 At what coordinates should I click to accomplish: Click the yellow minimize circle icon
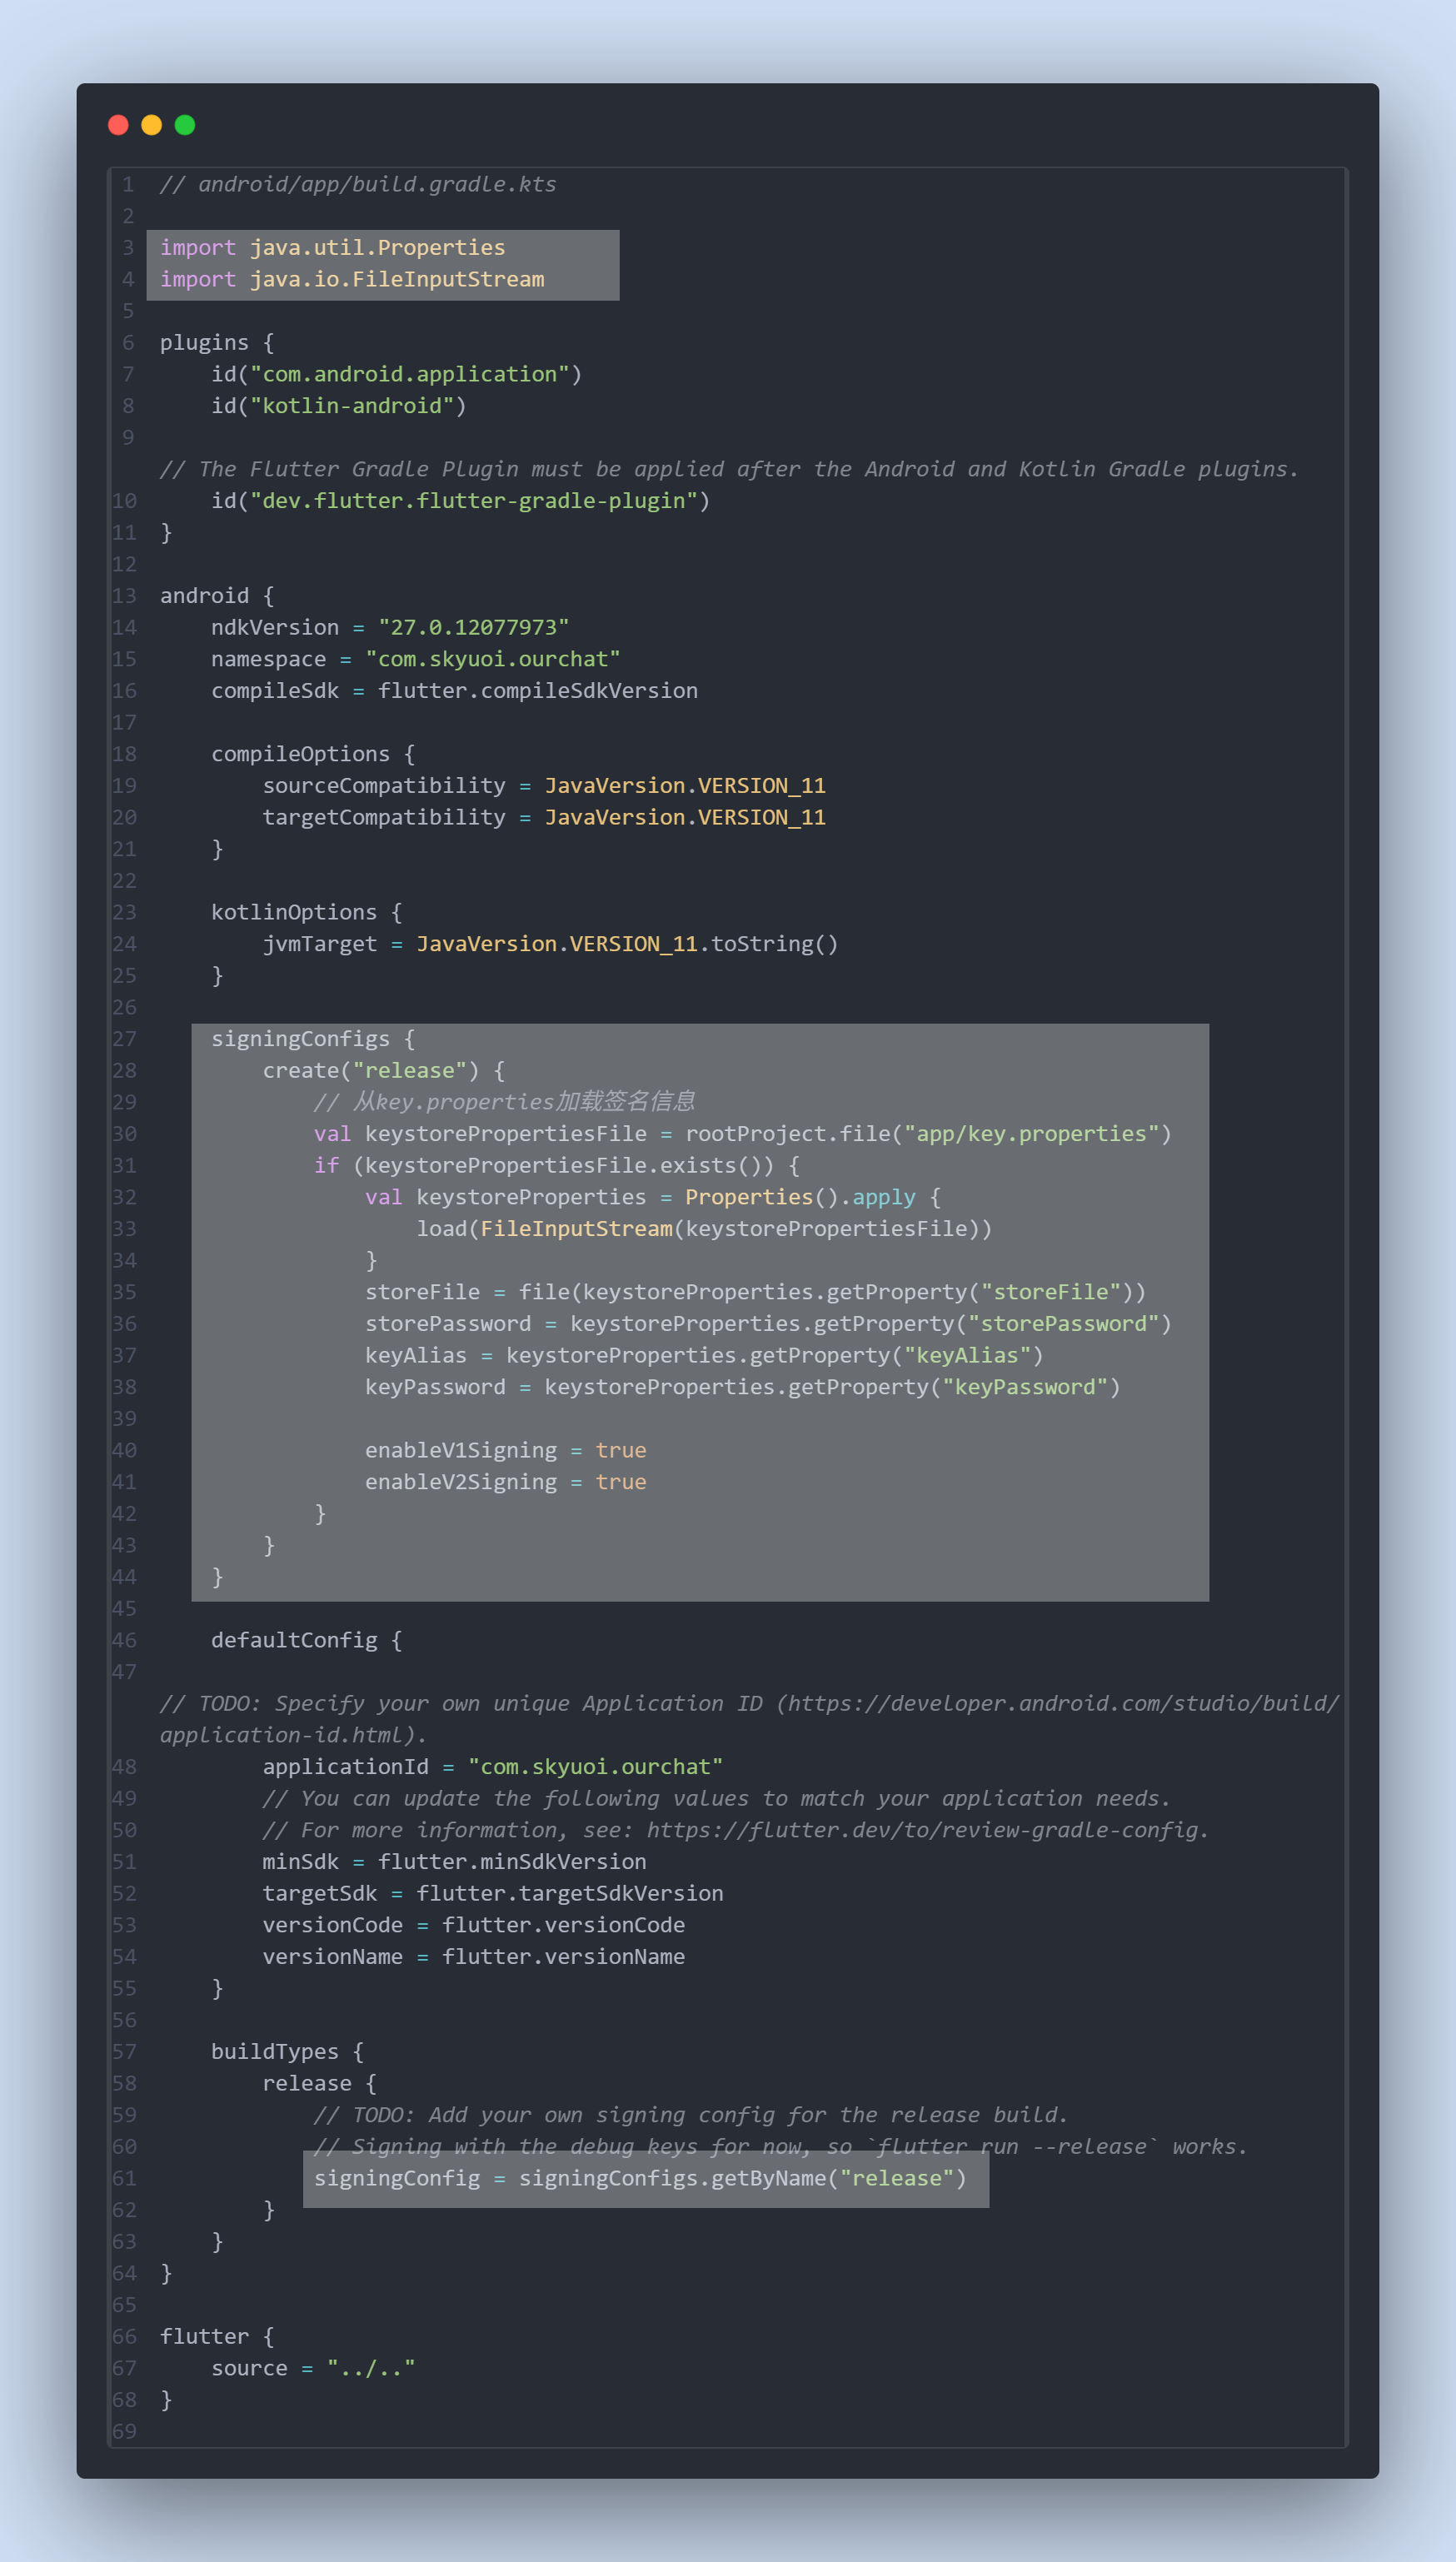coord(152,124)
